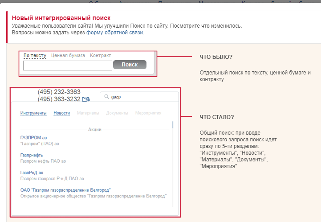Click the old search text field
The width and height of the screenshot is (321, 222).
tap(68, 66)
